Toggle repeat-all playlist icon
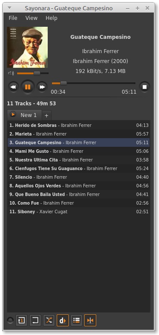The width and height of the screenshot is (159, 335). click(35, 320)
